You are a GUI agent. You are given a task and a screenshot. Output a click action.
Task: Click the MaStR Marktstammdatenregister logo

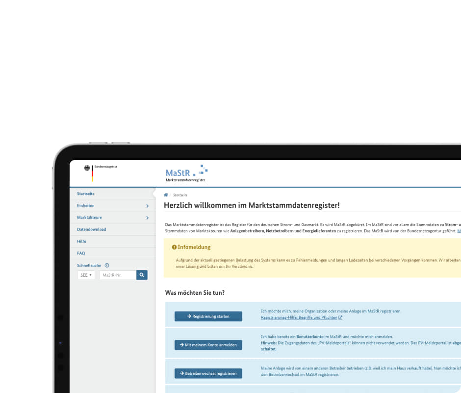pos(186,173)
